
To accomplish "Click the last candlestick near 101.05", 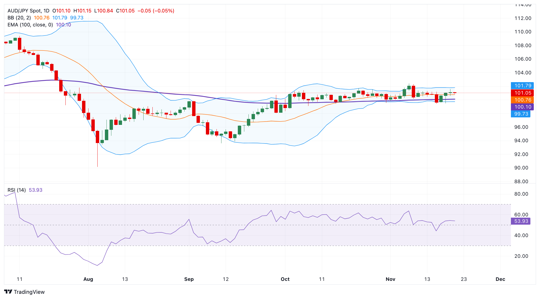I will point(455,93).
